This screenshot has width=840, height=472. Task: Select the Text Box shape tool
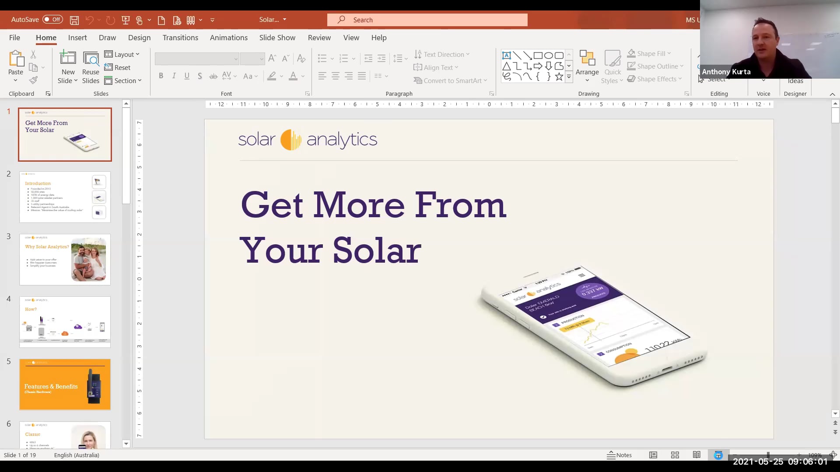pyautogui.click(x=506, y=55)
